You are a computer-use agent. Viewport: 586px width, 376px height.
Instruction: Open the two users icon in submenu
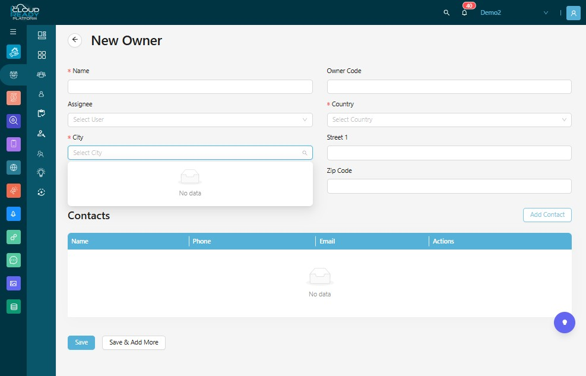(41, 154)
